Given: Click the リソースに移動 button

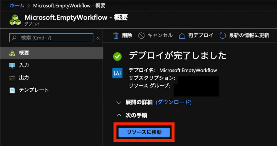Looking at the screenshot, I should (144, 132).
